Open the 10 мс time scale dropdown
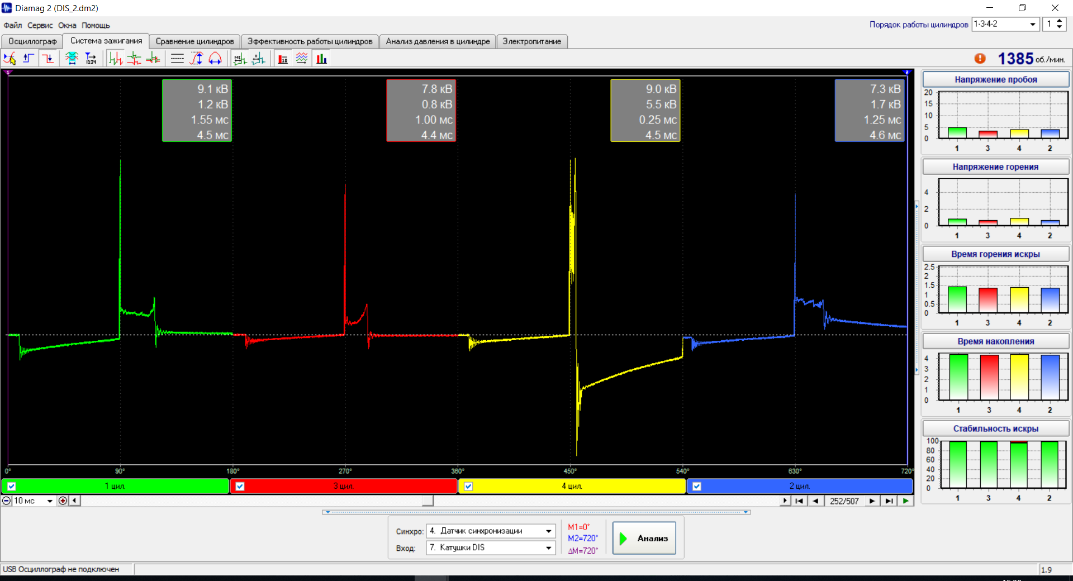Image resolution: width=1073 pixels, height=581 pixels. 50,501
